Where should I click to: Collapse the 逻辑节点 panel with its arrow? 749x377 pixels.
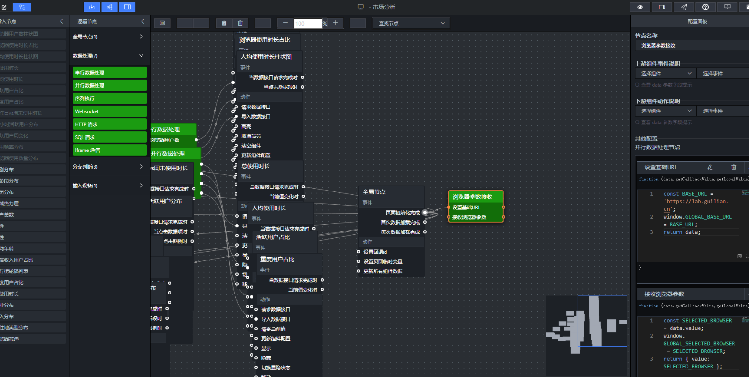pos(143,21)
